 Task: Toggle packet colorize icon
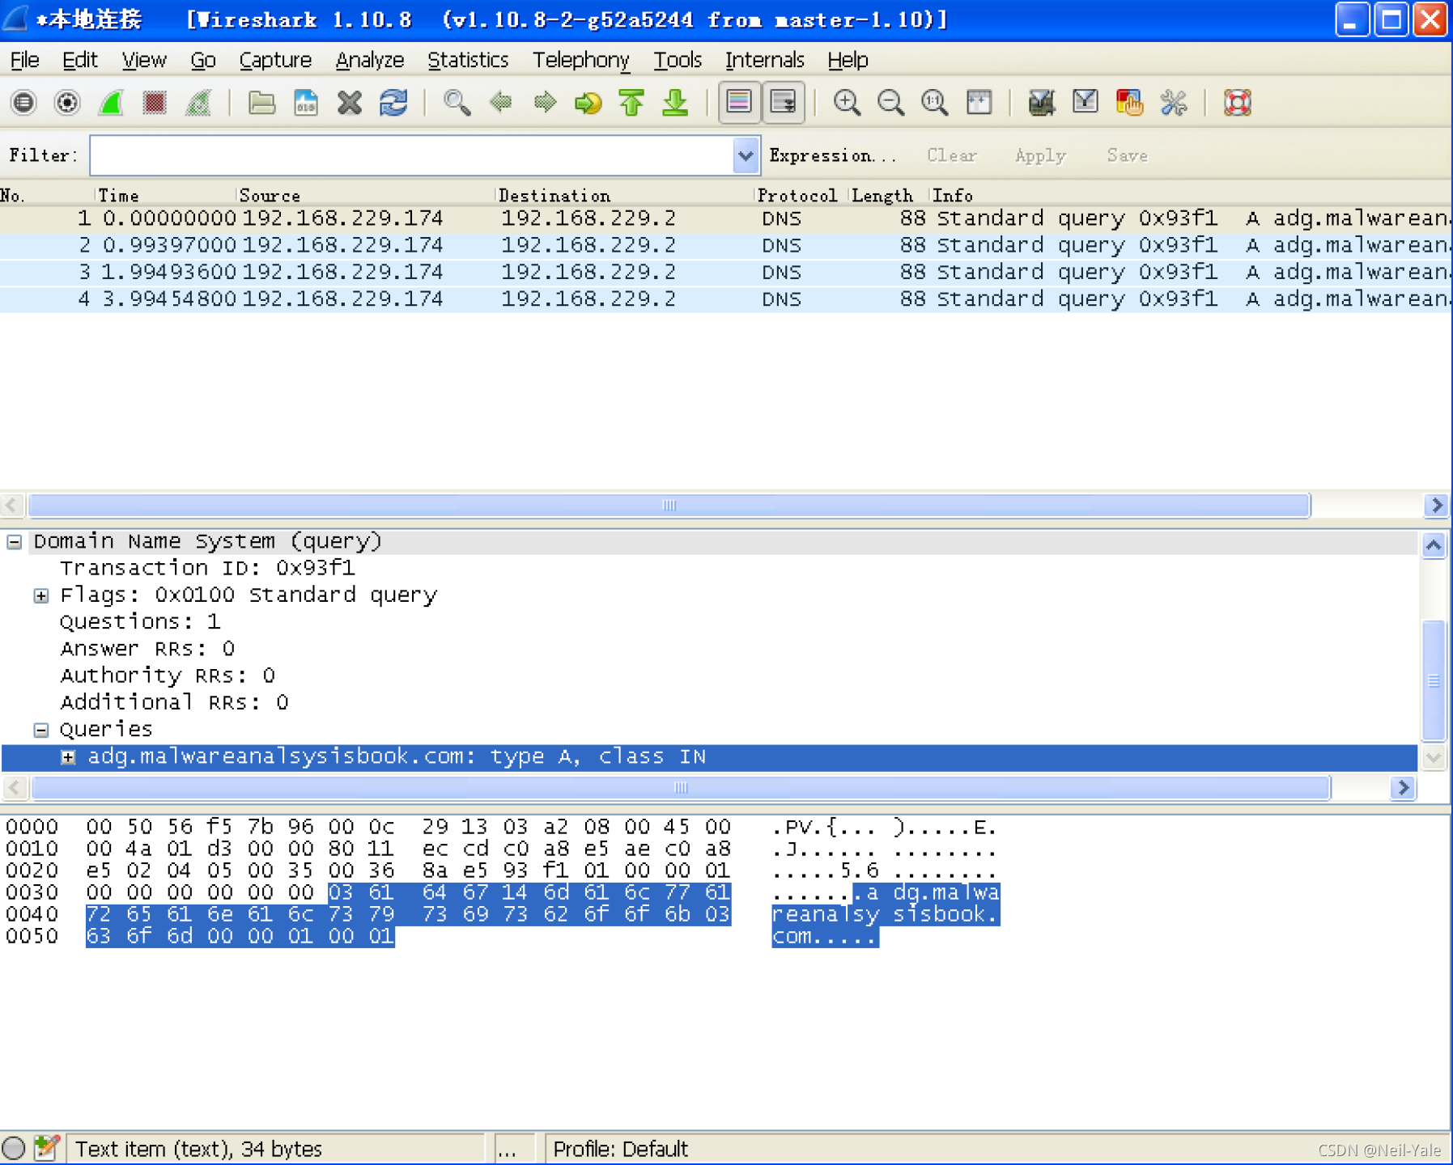click(739, 103)
